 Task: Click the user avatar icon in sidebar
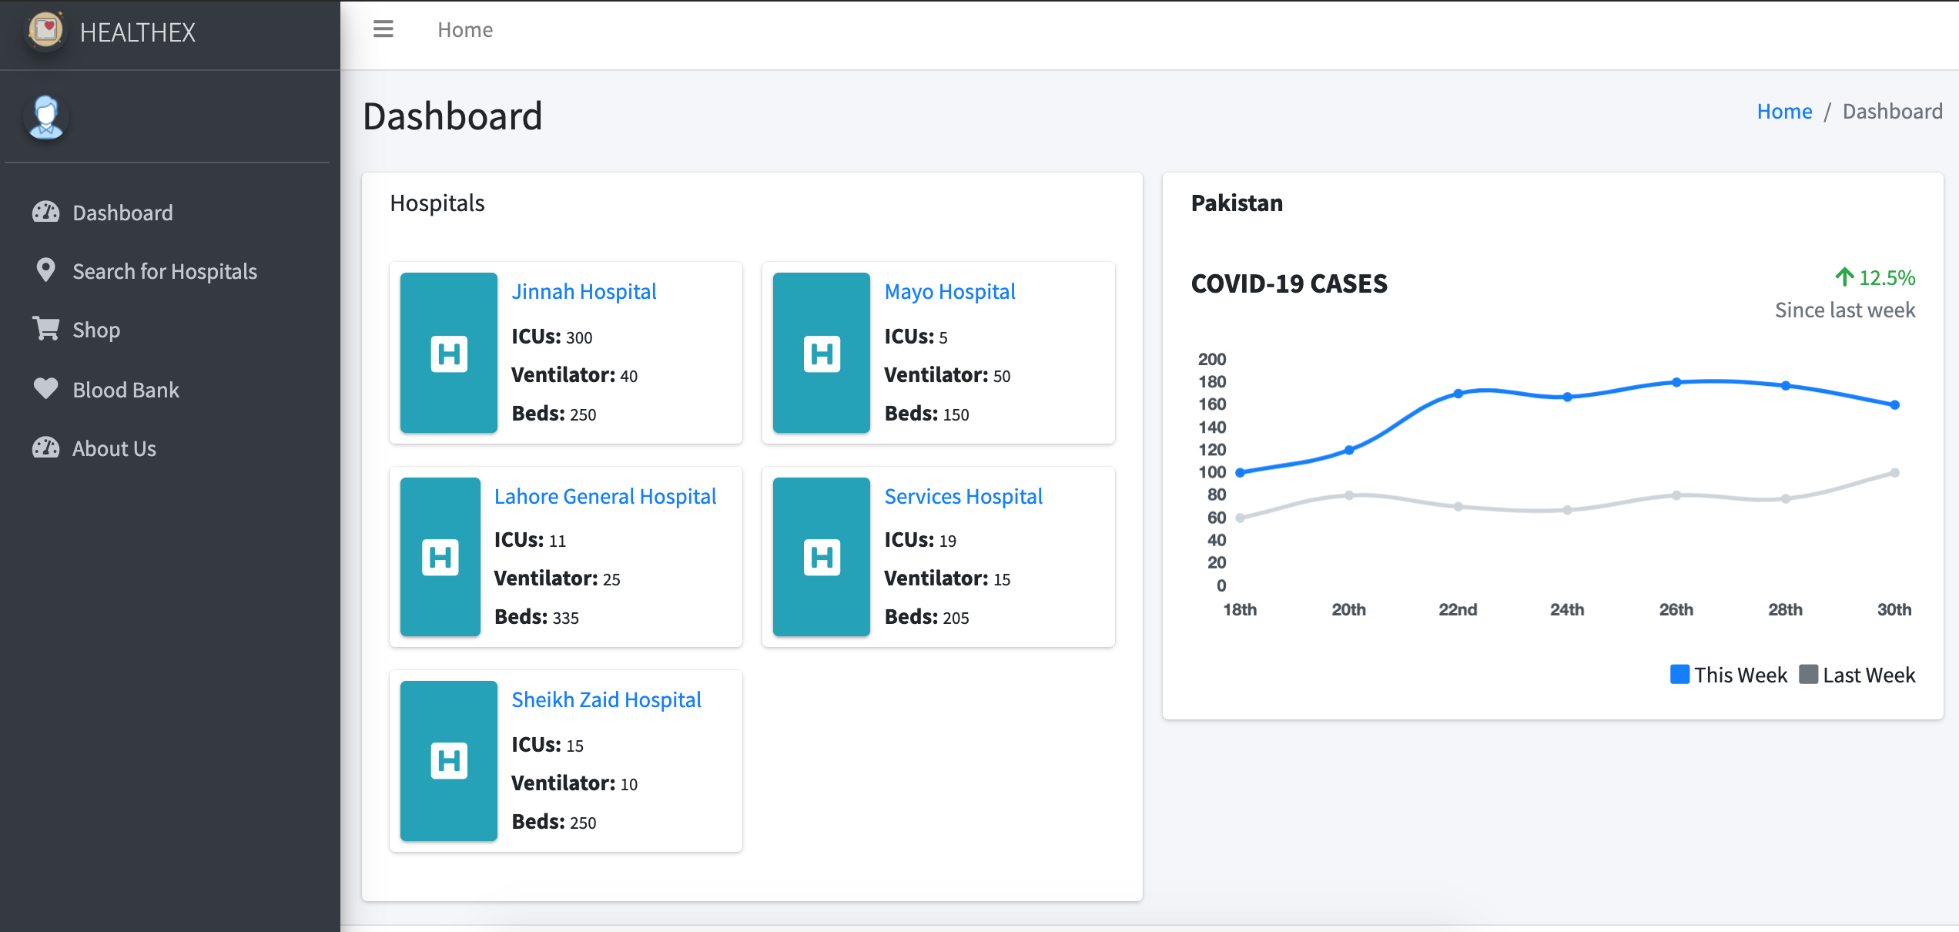point(46,117)
